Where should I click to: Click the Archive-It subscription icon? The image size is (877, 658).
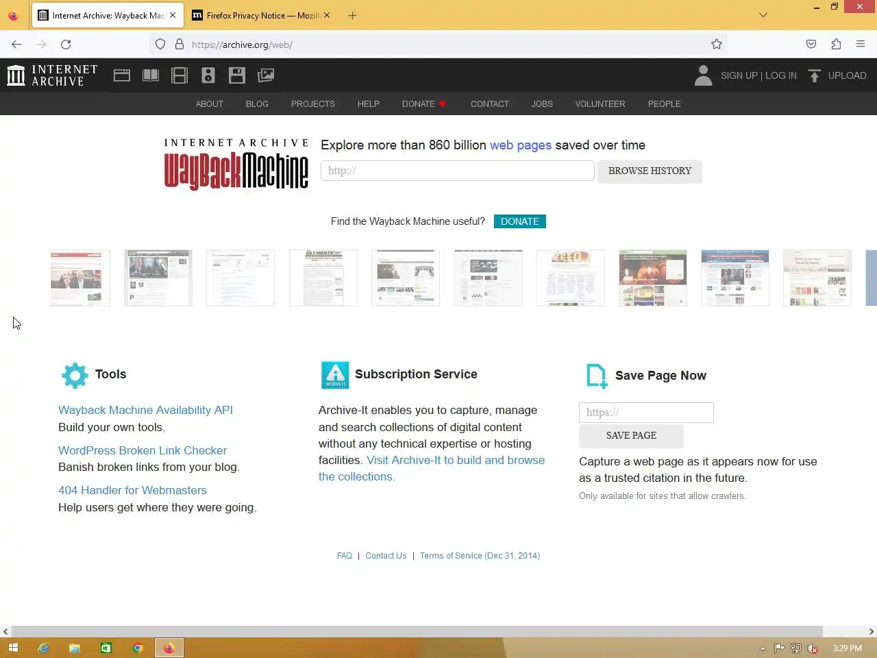tap(335, 375)
